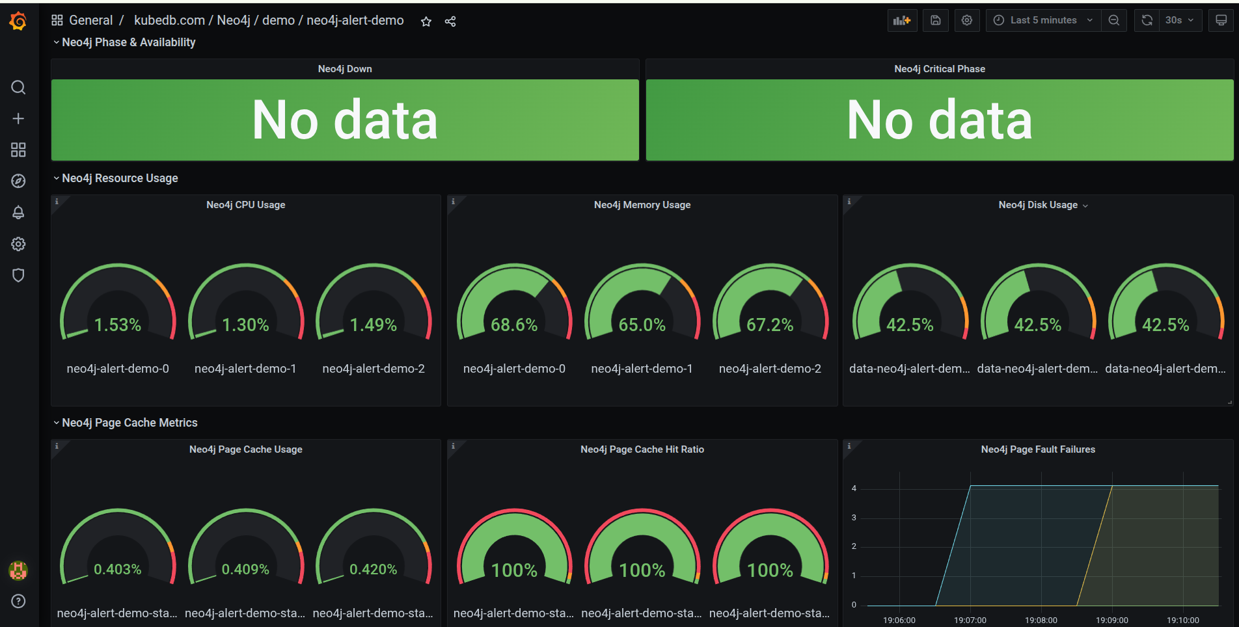Click the 1.53% CPU gauge
1239x627 pixels.
pyautogui.click(x=118, y=302)
